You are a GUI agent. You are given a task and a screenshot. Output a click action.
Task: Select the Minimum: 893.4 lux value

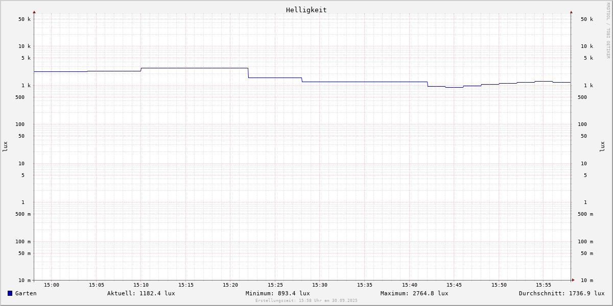[x=277, y=293]
